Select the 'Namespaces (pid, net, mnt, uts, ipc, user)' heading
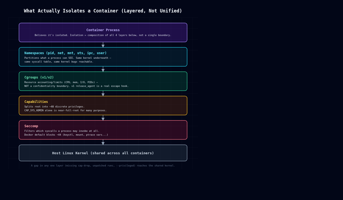Viewport: 343px width, 200px height. 65,53
